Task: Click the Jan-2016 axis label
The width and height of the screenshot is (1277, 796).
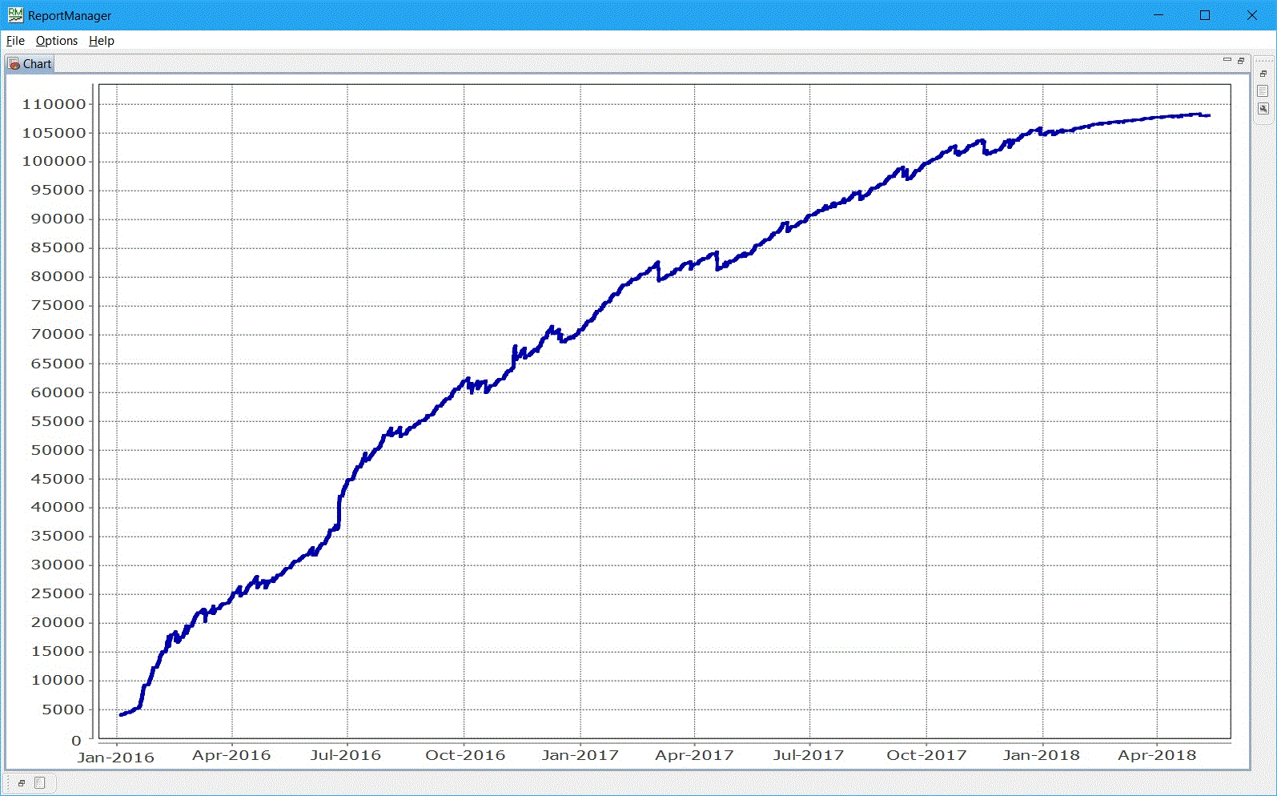Action: tap(115, 758)
